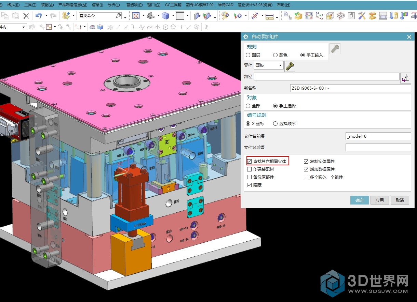Click the mold base library icon
Screen dimensions: 417x302
point(383,16)
